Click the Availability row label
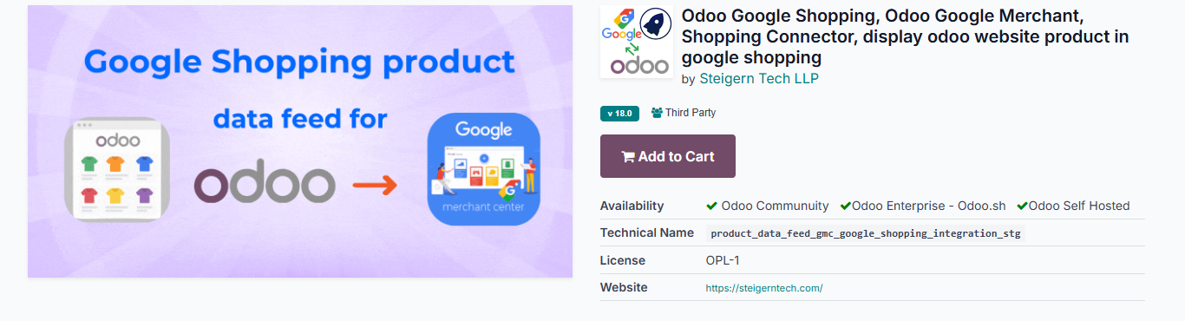Viewport: 1185px width, 321px height. [x=632, y=206]
